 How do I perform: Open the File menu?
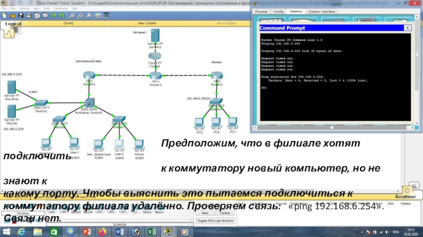click(4, 8)
